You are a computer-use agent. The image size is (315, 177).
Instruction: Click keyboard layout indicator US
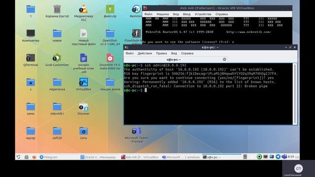[297, 157]
